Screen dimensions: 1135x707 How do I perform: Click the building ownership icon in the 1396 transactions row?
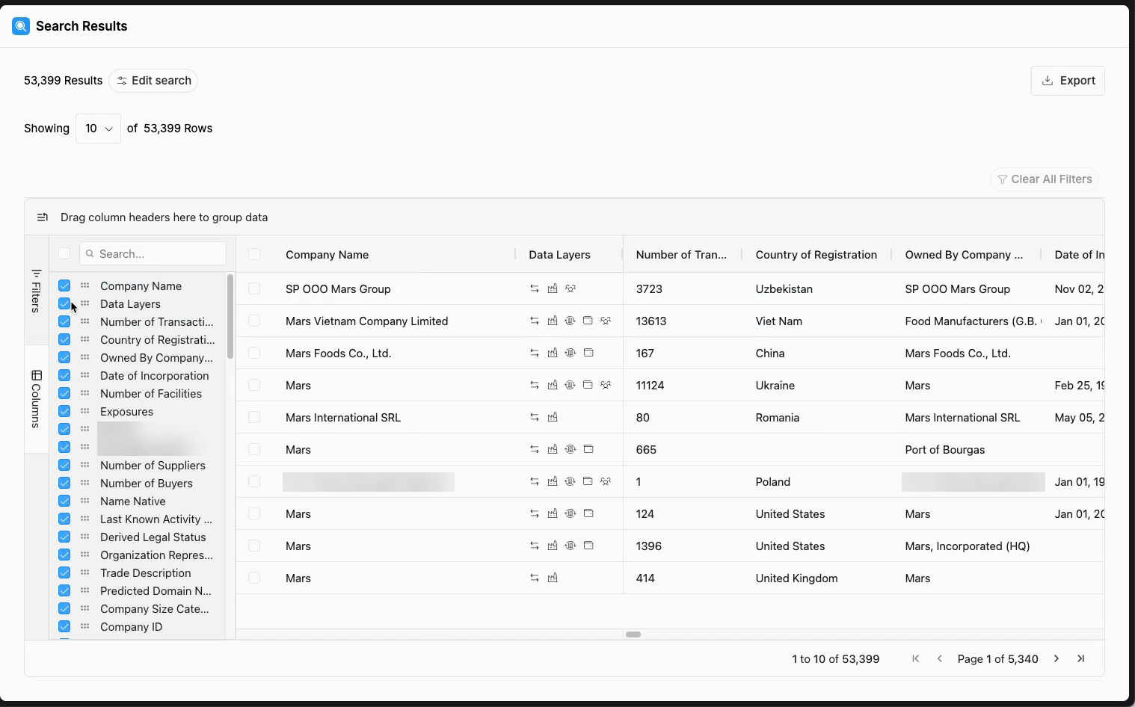coord(570,546)
